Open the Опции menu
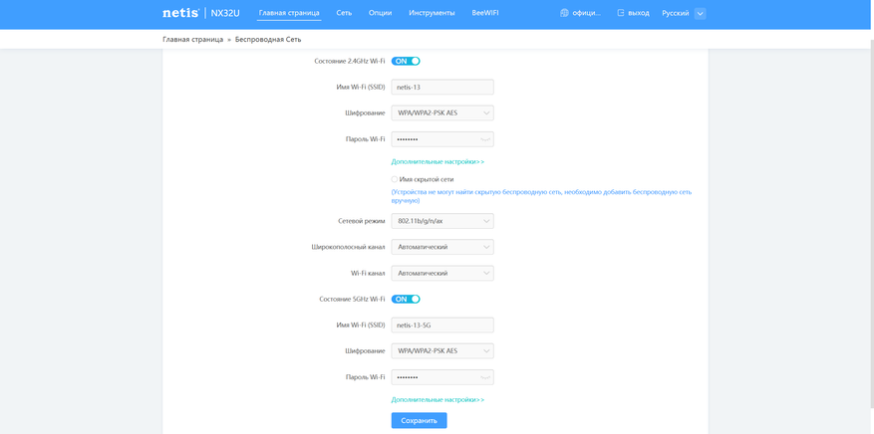This screenshot has height=434, width=874. pyautogui.click(x=380, y=13)
